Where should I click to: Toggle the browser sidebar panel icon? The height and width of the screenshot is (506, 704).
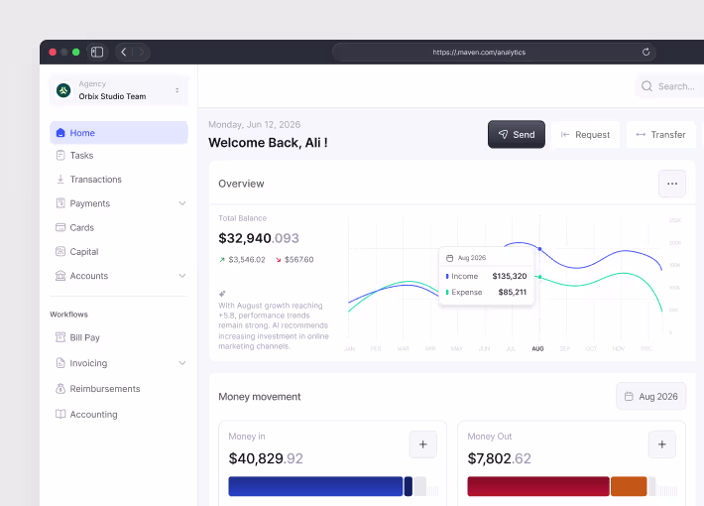(97, 53)
